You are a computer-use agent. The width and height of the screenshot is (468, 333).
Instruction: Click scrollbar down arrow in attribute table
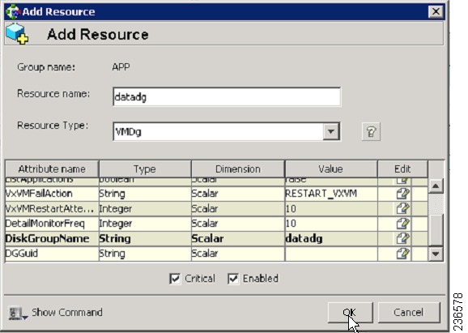point(436,254)
